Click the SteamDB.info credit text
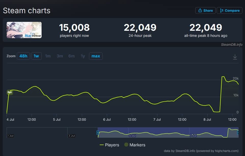The width and height of the screenshot is (245, 156). pyautogui.click(x=231, y=44)
